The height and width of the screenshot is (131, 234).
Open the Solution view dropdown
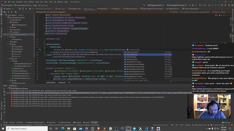(x=8, y=9)
